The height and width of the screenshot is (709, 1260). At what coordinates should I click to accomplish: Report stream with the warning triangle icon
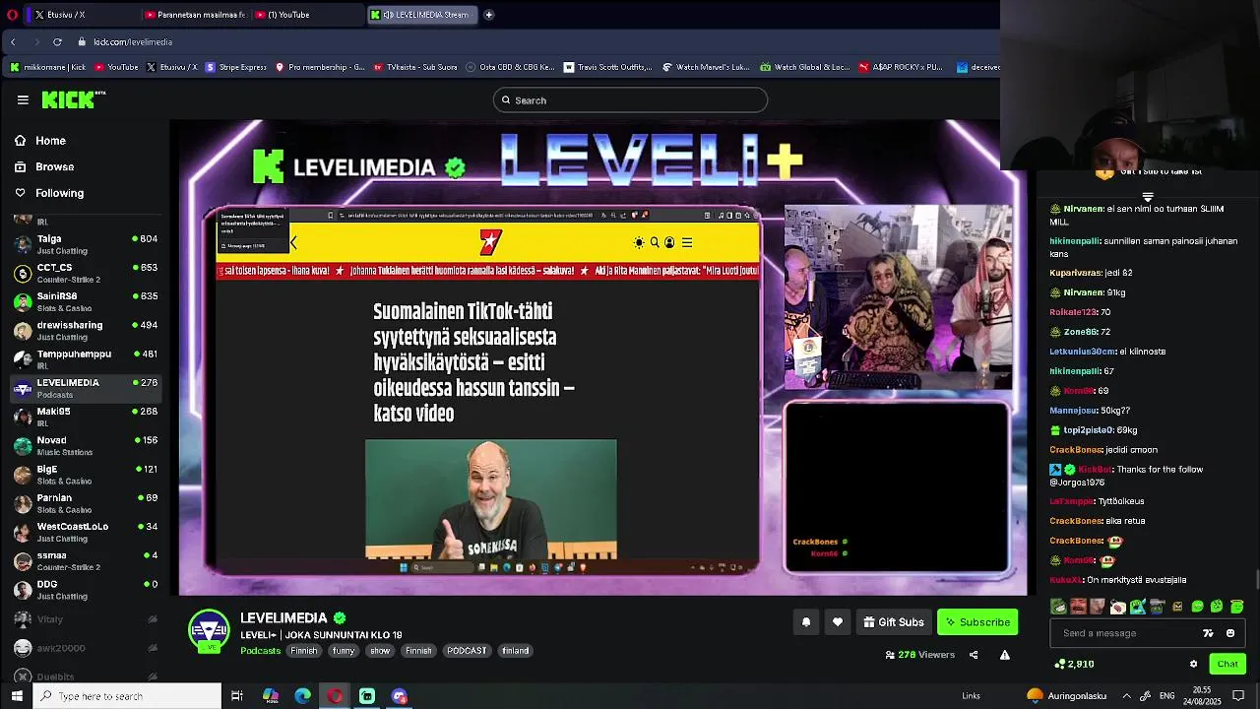(x=1005, y=654)
